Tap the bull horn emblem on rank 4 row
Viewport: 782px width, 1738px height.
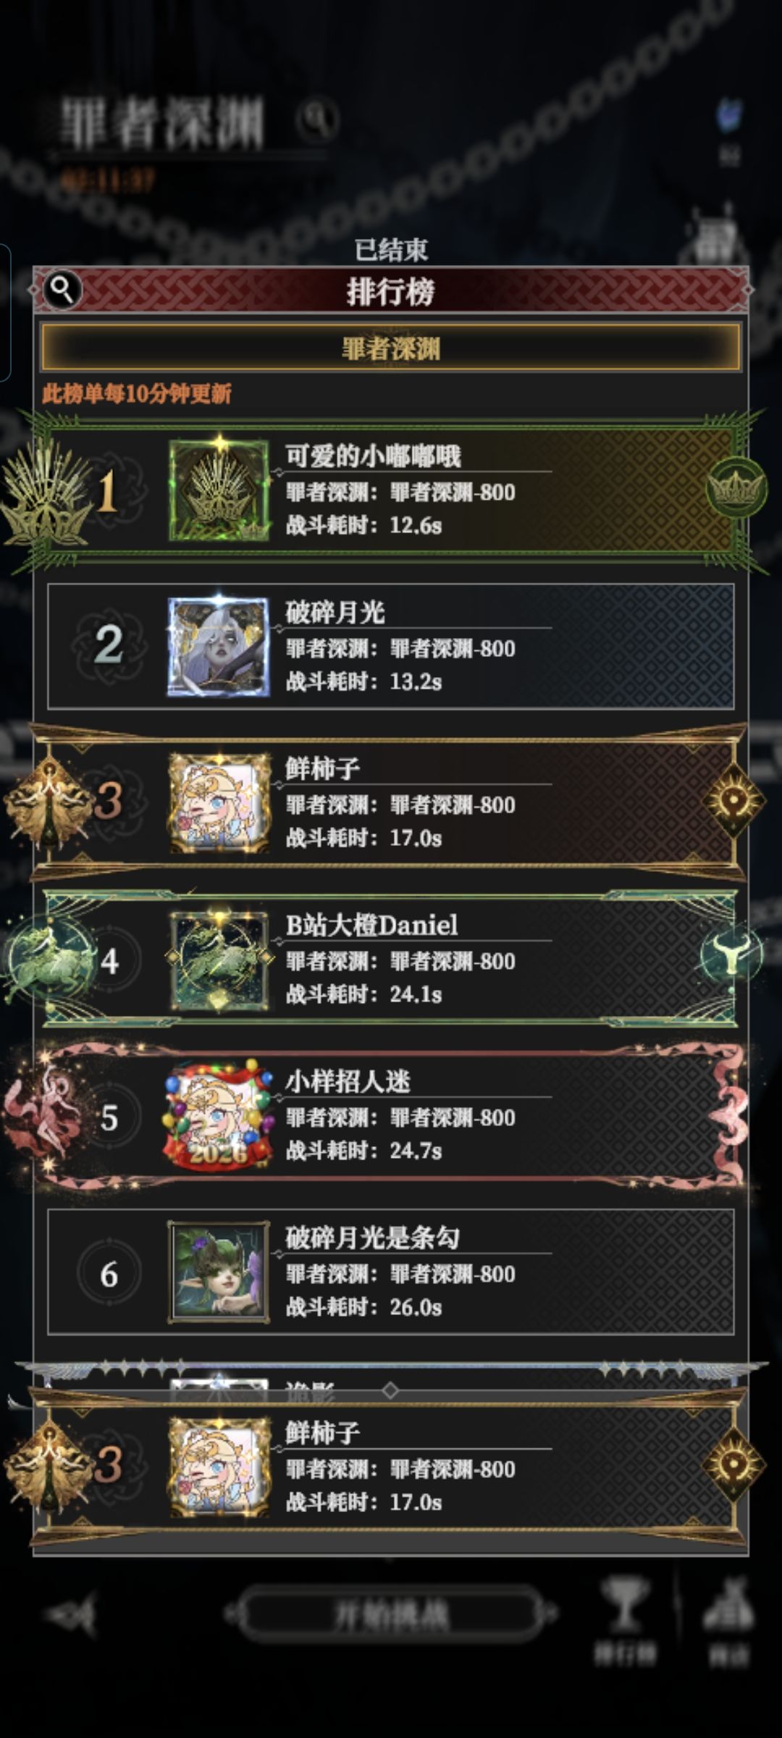click(732, 954)
